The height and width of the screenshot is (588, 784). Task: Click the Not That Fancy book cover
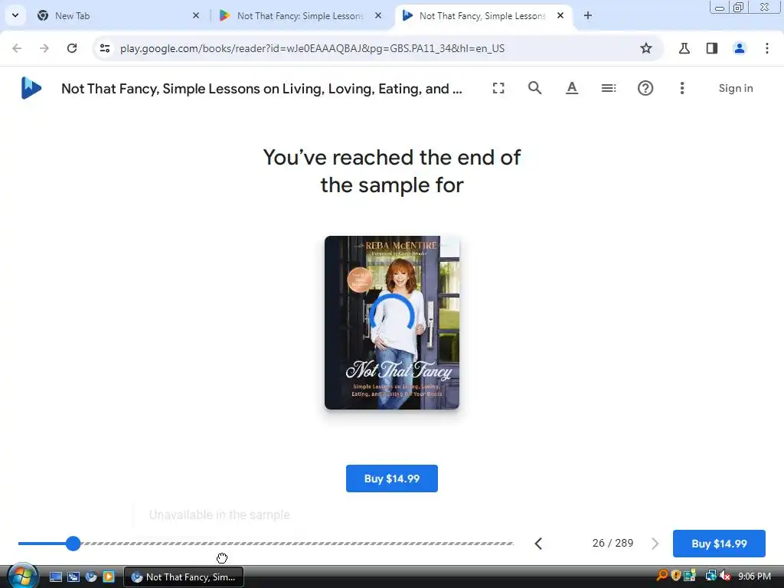point(391,322)
